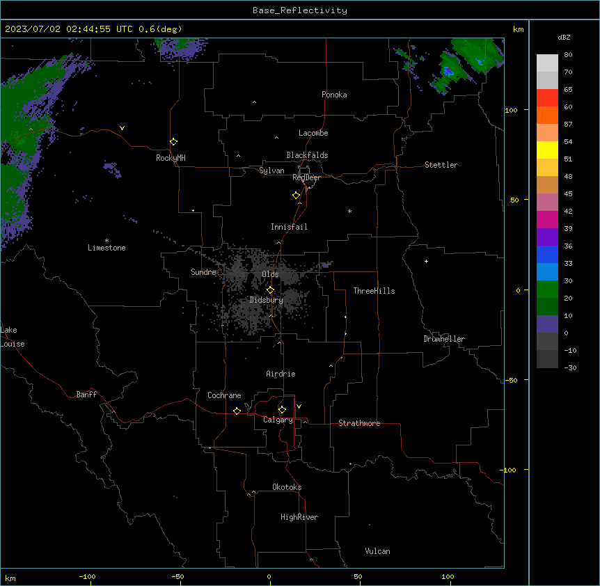
Task: Click the Strathmore town label
Action: click(359, 423)
